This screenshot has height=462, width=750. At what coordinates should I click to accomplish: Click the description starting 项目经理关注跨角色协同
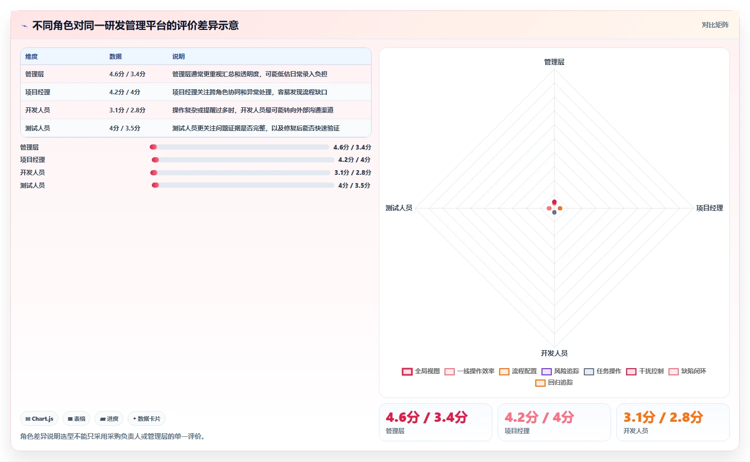click(x=250, y=92)
